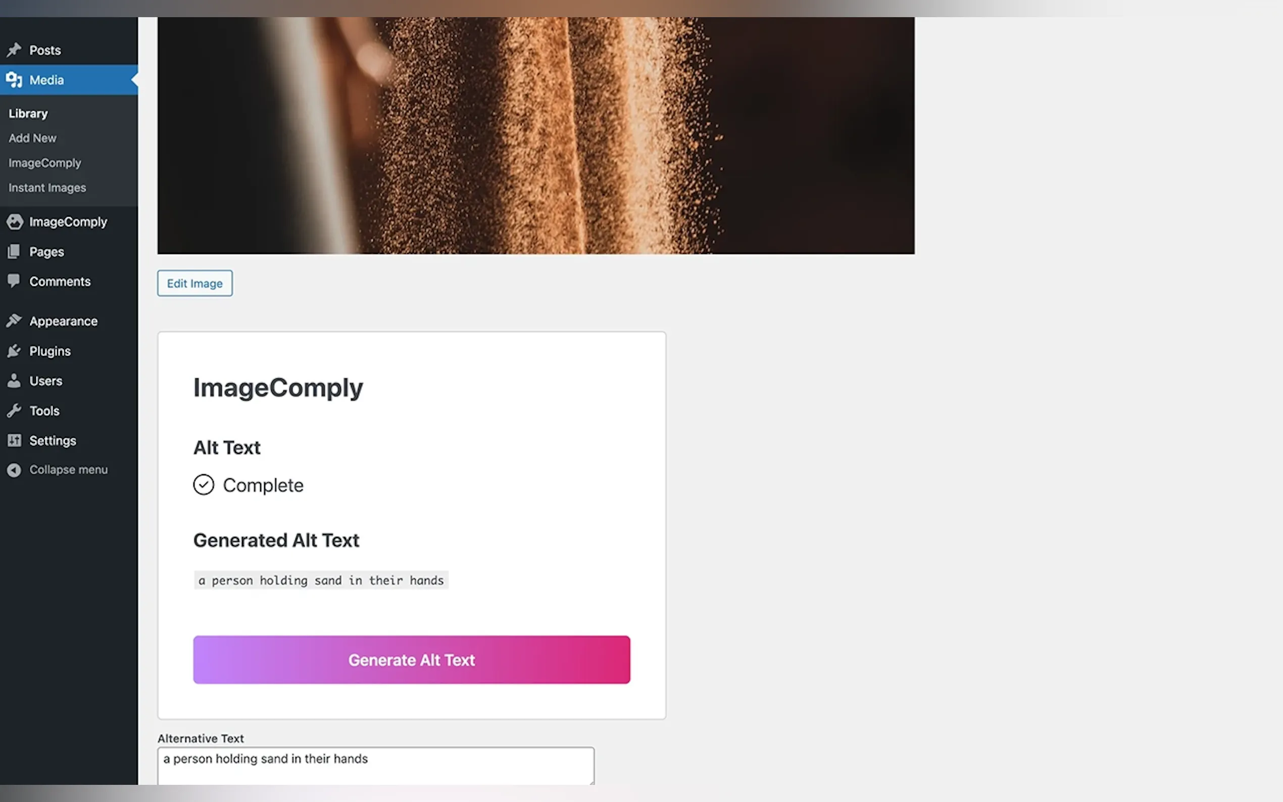The width and height of the screenshot is (1283, 802).
Task: Open ImageComply under the Media submenu
Action: (x=44, y=163)
